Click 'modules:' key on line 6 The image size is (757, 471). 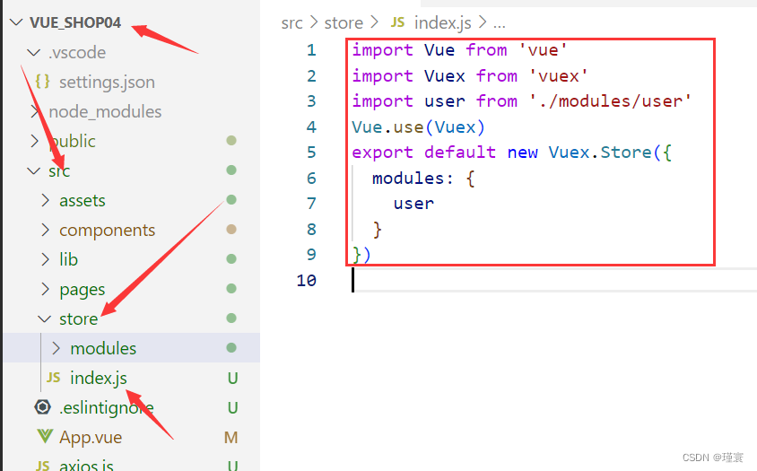(x=413, y=179)
